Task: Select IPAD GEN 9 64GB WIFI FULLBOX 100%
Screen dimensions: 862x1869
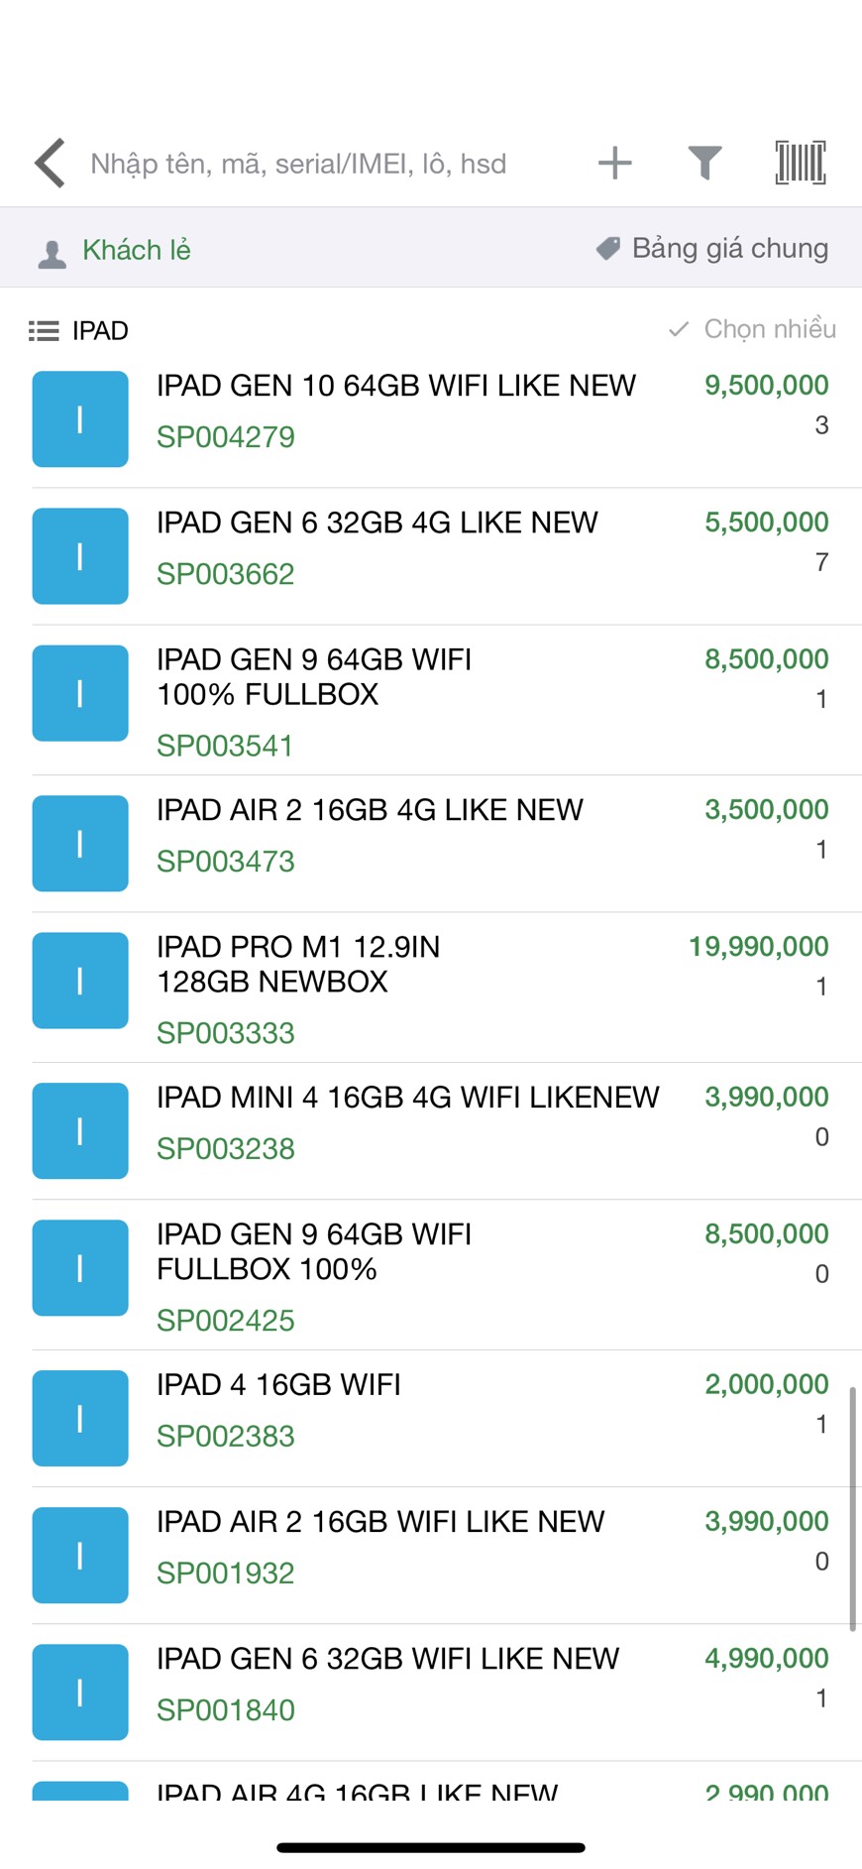Action: coord(314,1251)
